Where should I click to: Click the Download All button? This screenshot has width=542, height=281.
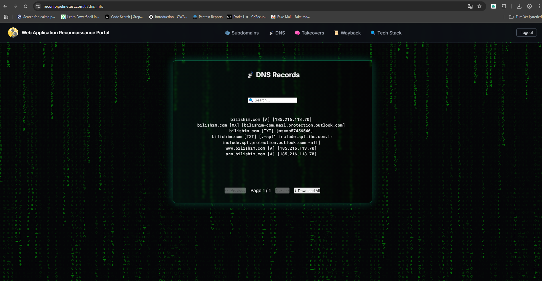[x=307, y=190]
